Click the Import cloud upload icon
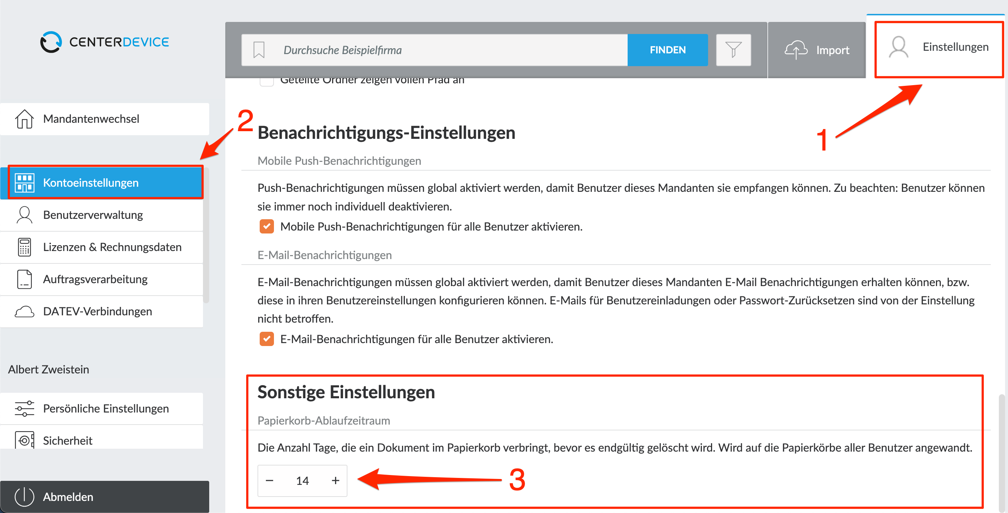Screen dimensions: 1008x513 click(x=796, y=50)
